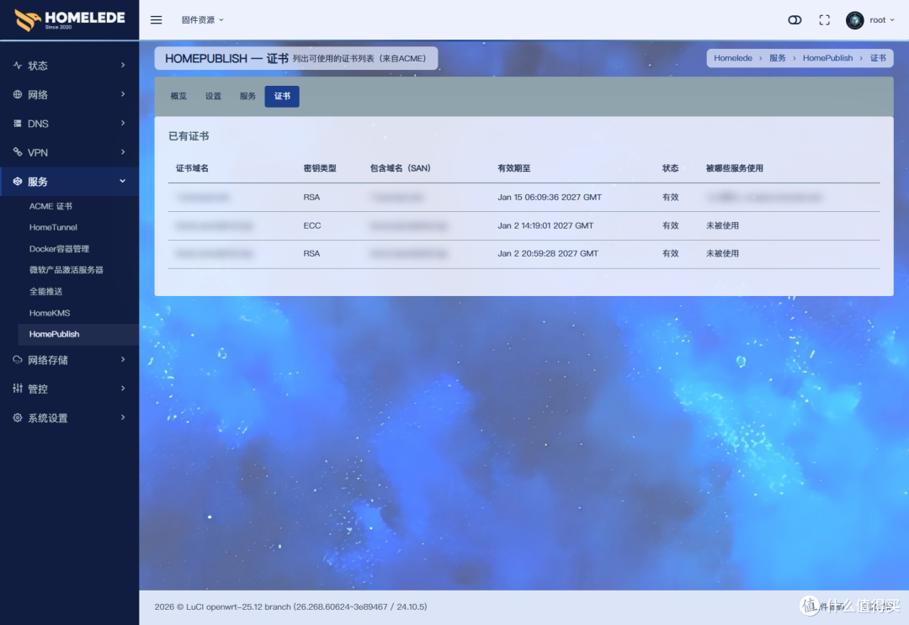Click the 证书域名 column header

click(193, 168)
